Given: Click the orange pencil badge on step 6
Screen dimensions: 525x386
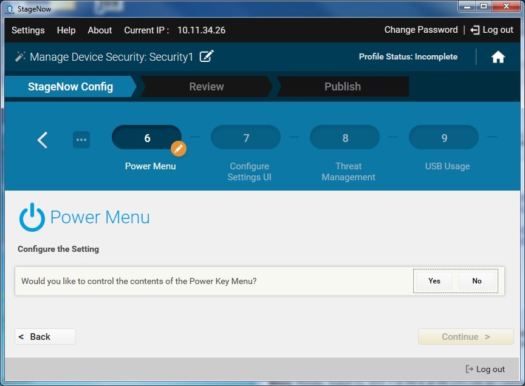Looking at the screenshot, I should (178, 148).
